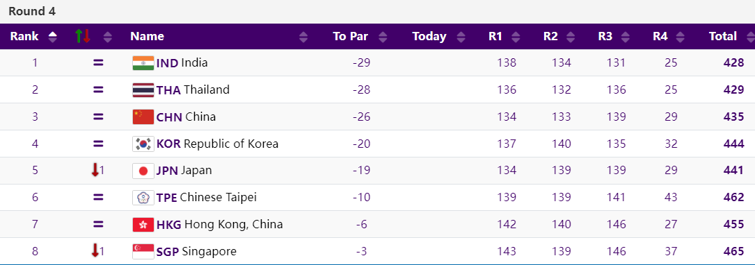Click the Singapore flag icon
Viewport: 755px width, 265px height.
(143, 251)
